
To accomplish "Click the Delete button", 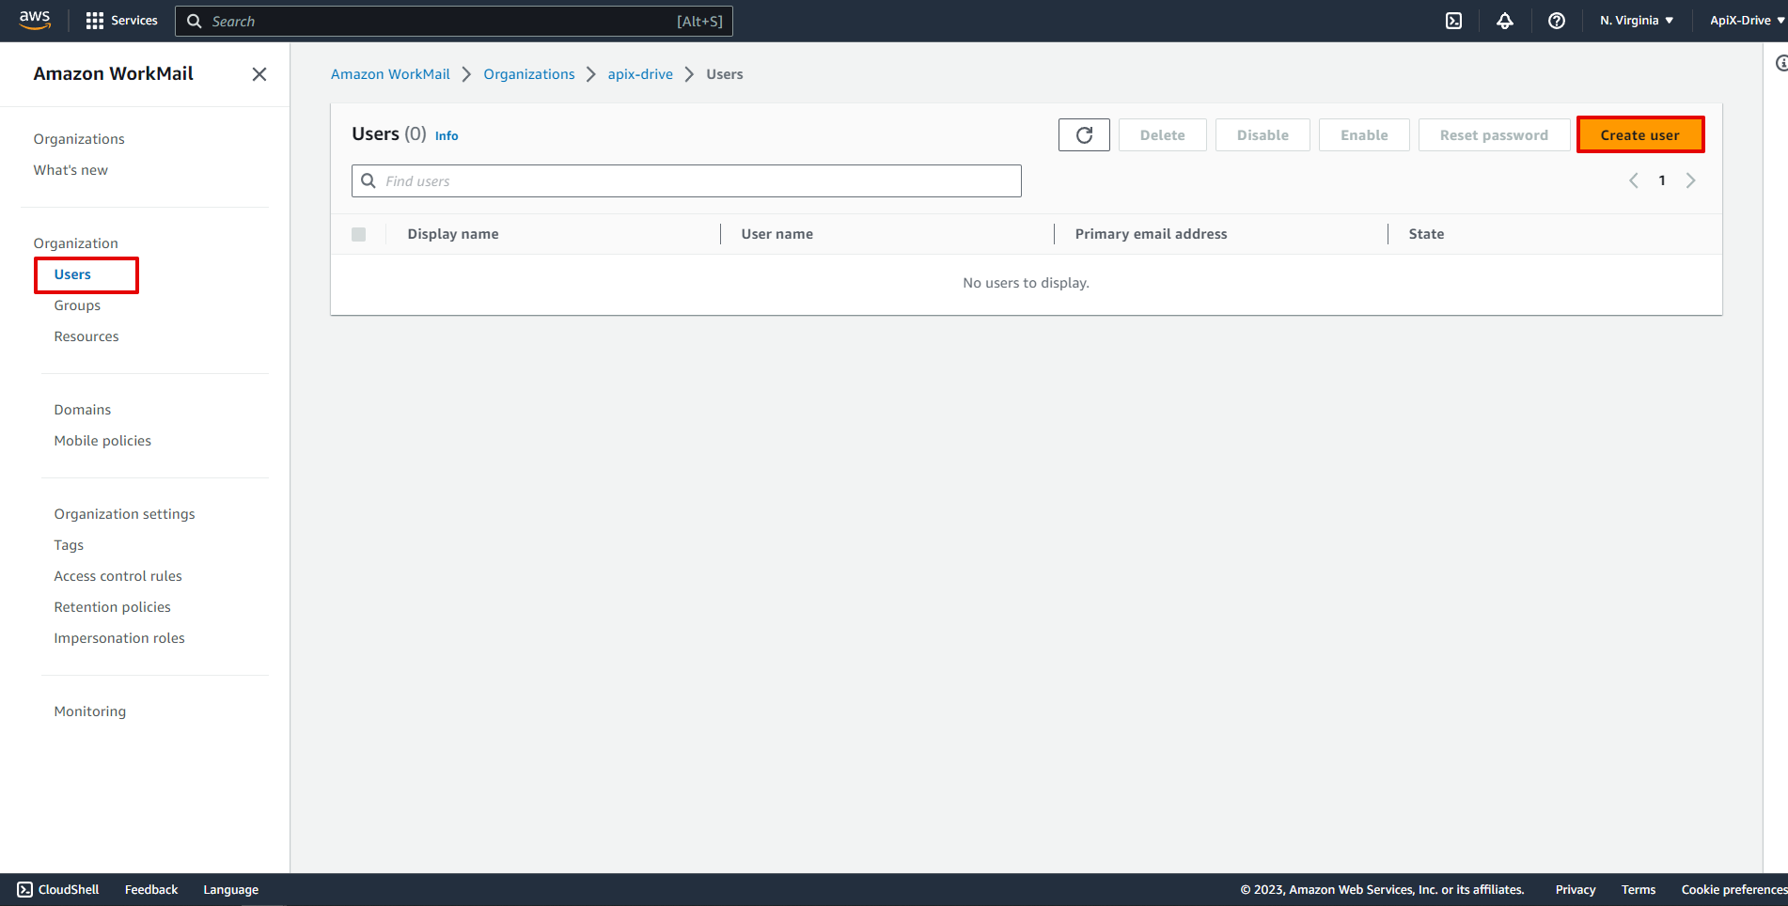I will [x=1162, y=135].
